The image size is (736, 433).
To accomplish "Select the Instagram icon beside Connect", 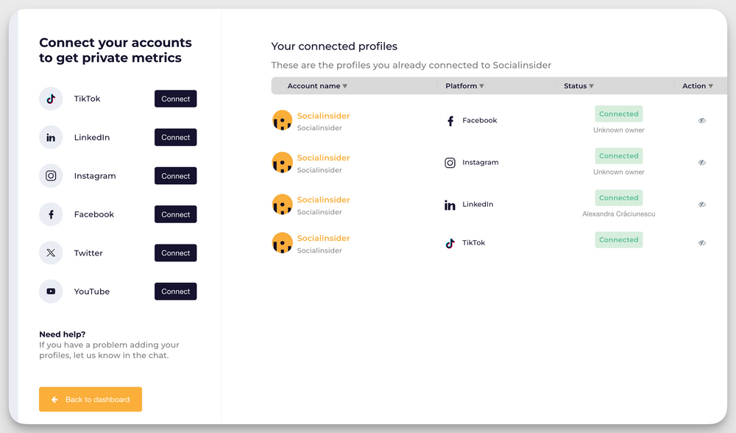I will [50, 175].
